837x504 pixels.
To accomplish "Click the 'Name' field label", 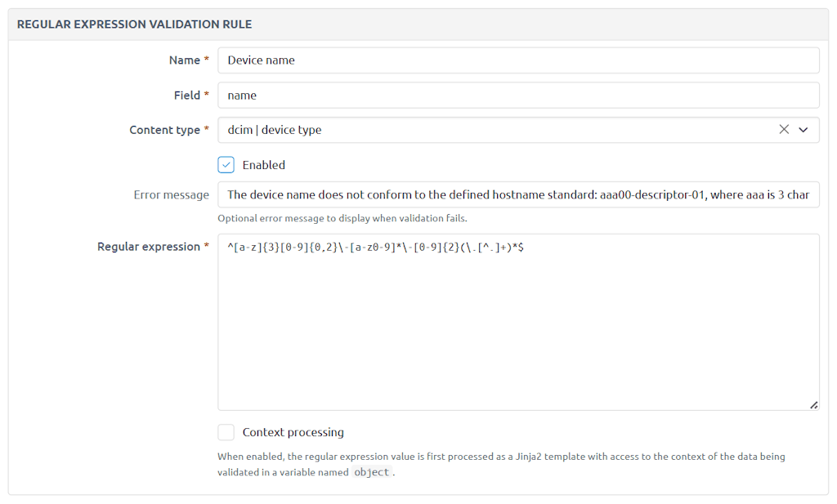I will point(185,60).
